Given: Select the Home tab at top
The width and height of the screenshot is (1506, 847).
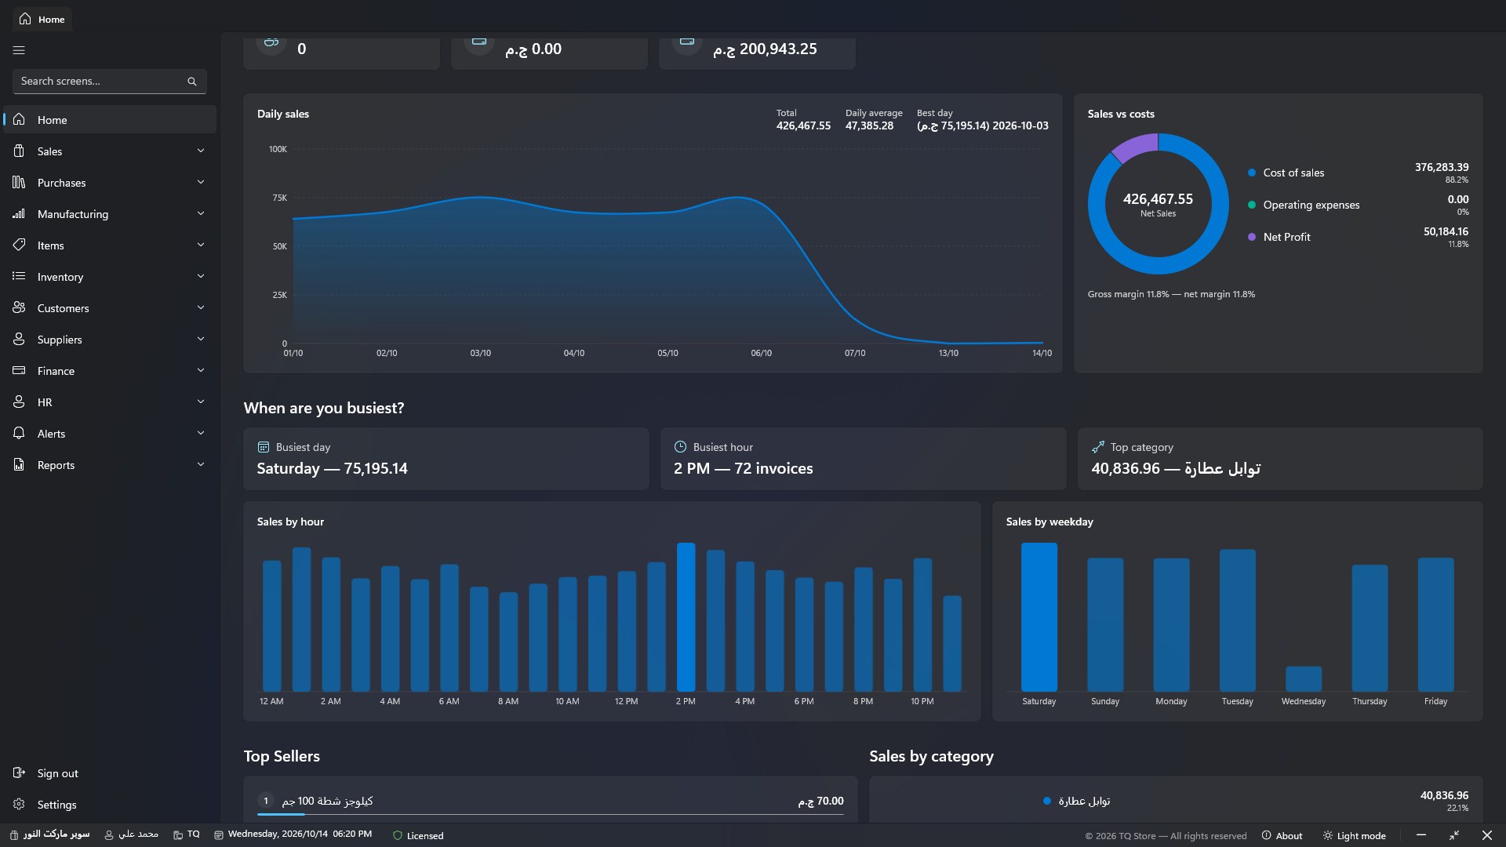Looking at the screenshot, I should pyautogui.click(x=42, y=19).
